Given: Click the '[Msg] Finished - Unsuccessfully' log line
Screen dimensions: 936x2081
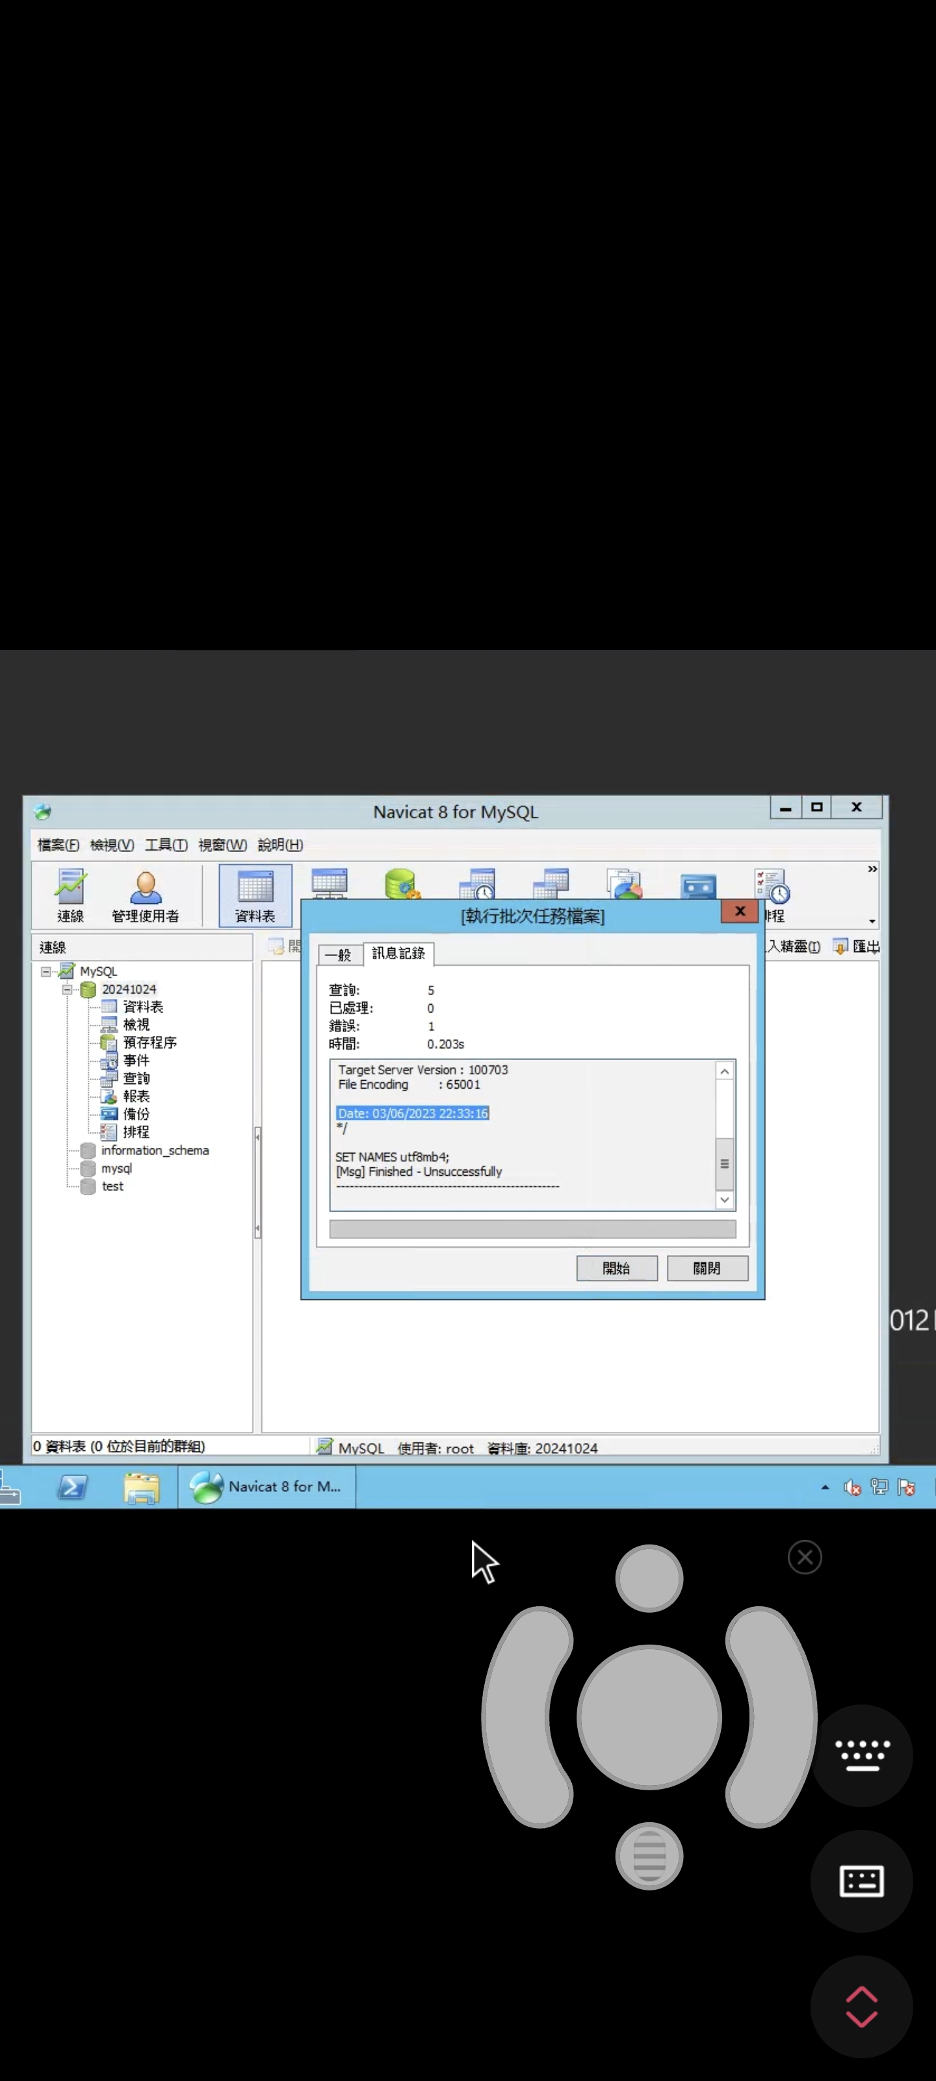Looking at the screenshot, I should tap(419, 1171).
